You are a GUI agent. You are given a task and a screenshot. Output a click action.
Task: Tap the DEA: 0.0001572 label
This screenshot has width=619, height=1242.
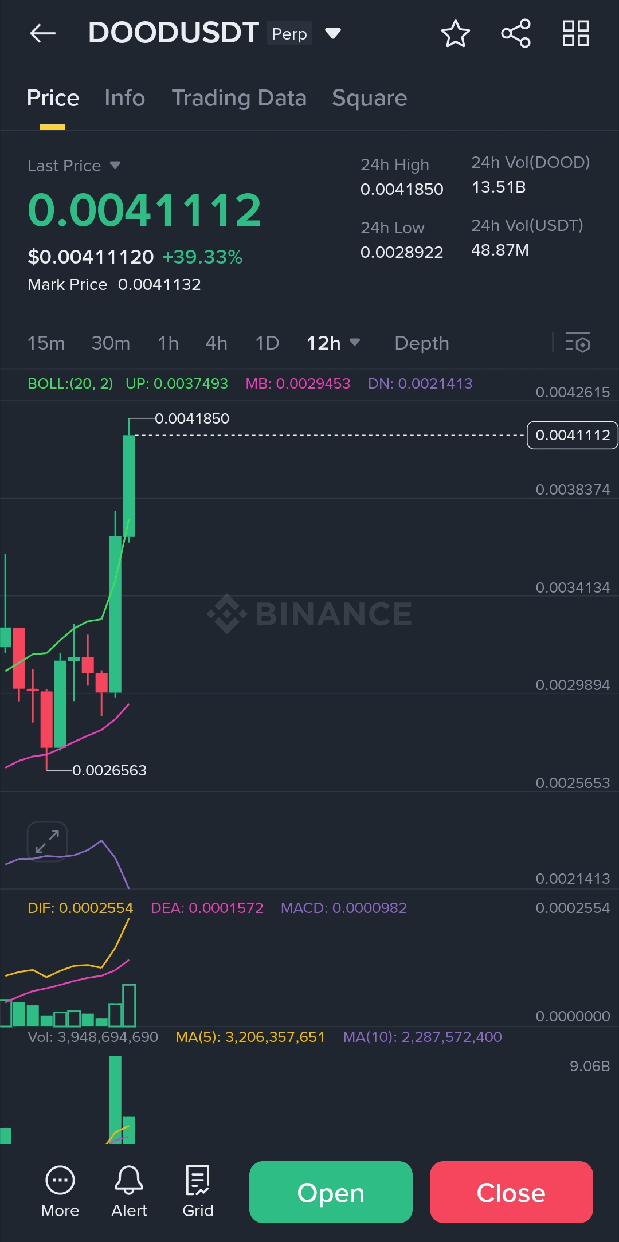207,908
